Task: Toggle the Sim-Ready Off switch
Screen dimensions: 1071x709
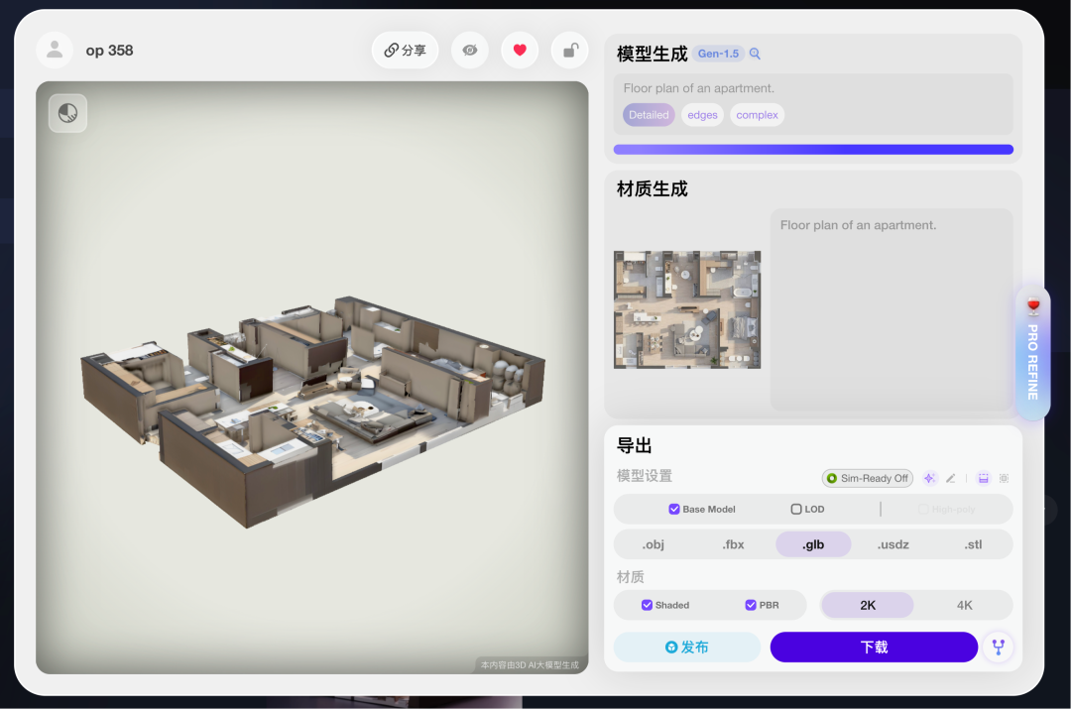Action: point(868,478)
